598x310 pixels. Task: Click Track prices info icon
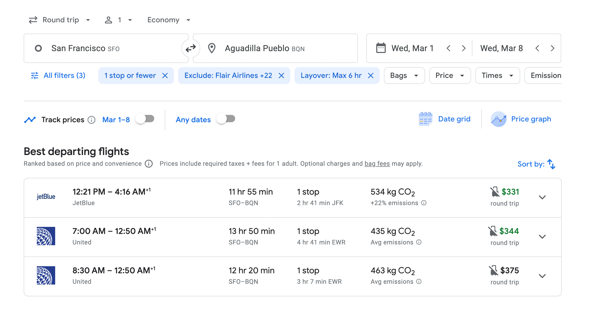(91, 120)
